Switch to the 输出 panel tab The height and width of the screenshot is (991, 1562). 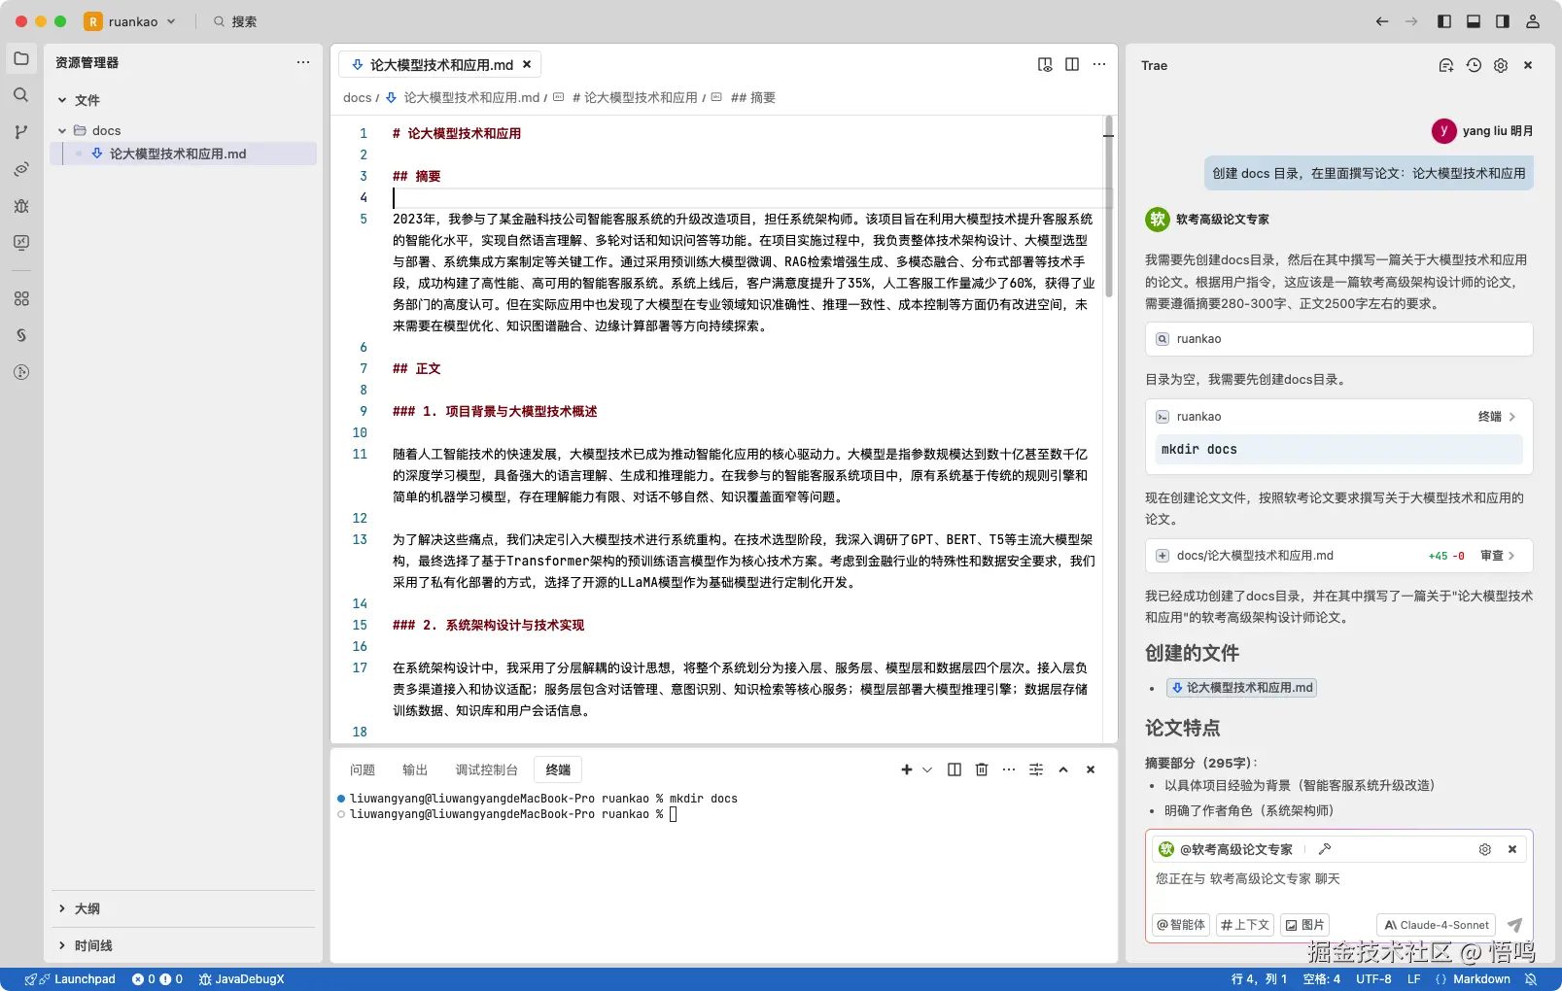[x=415, y=769]
